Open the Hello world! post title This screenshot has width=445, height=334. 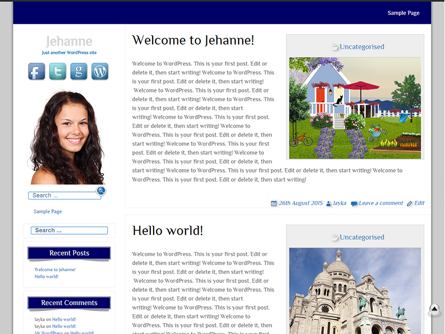[168, 230]
